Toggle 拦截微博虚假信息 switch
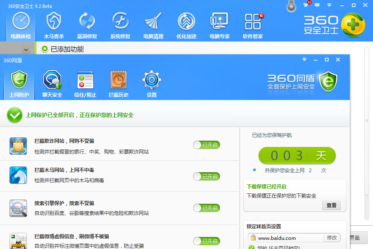 click(x=206, y=241)
